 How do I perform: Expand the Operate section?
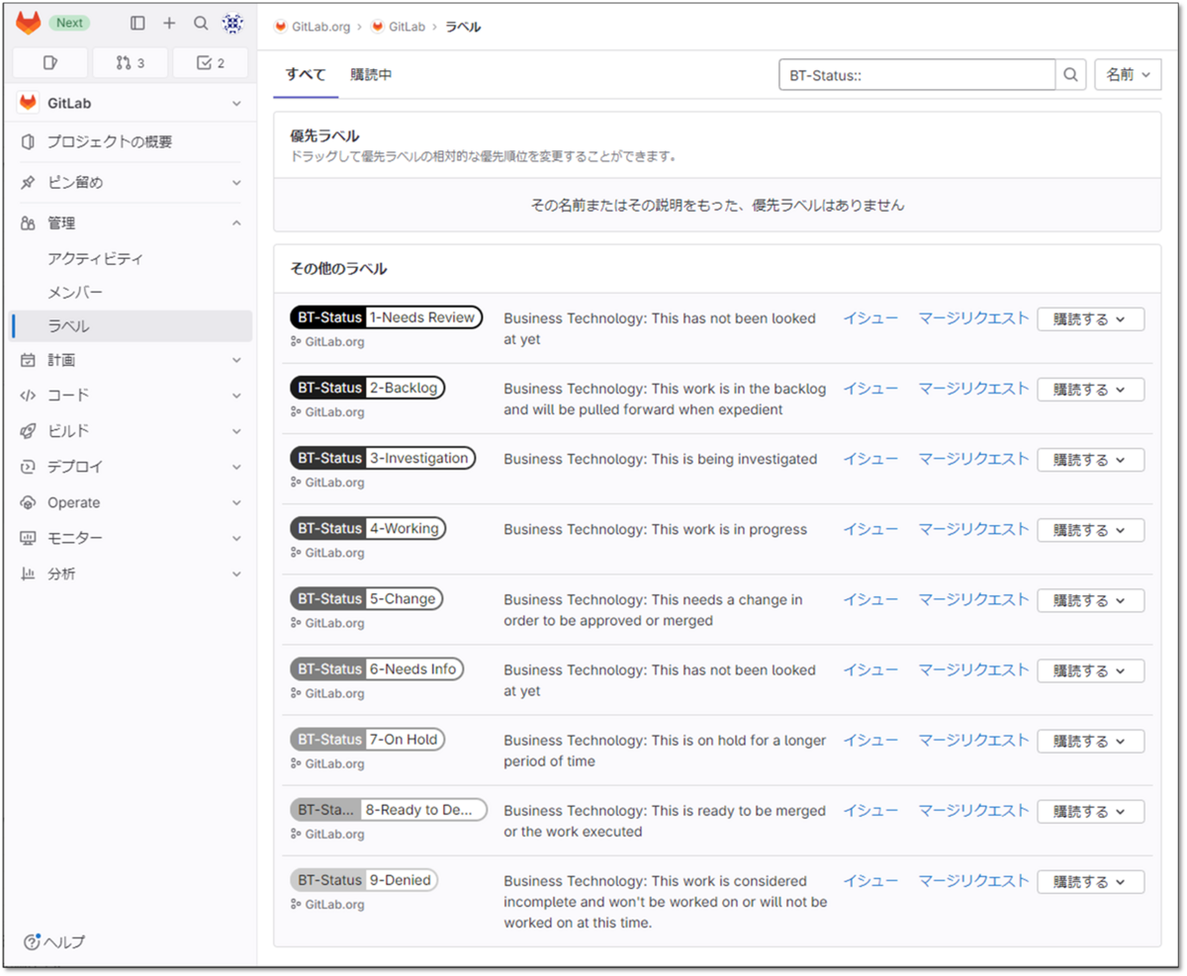132,502
